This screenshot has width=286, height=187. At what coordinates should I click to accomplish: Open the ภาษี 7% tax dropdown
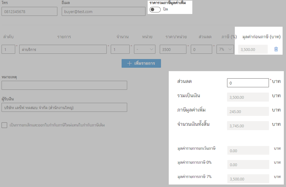pos(225,49)
